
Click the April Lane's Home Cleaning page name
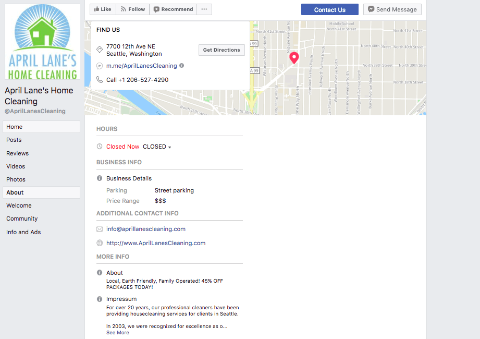click(39, 96)
